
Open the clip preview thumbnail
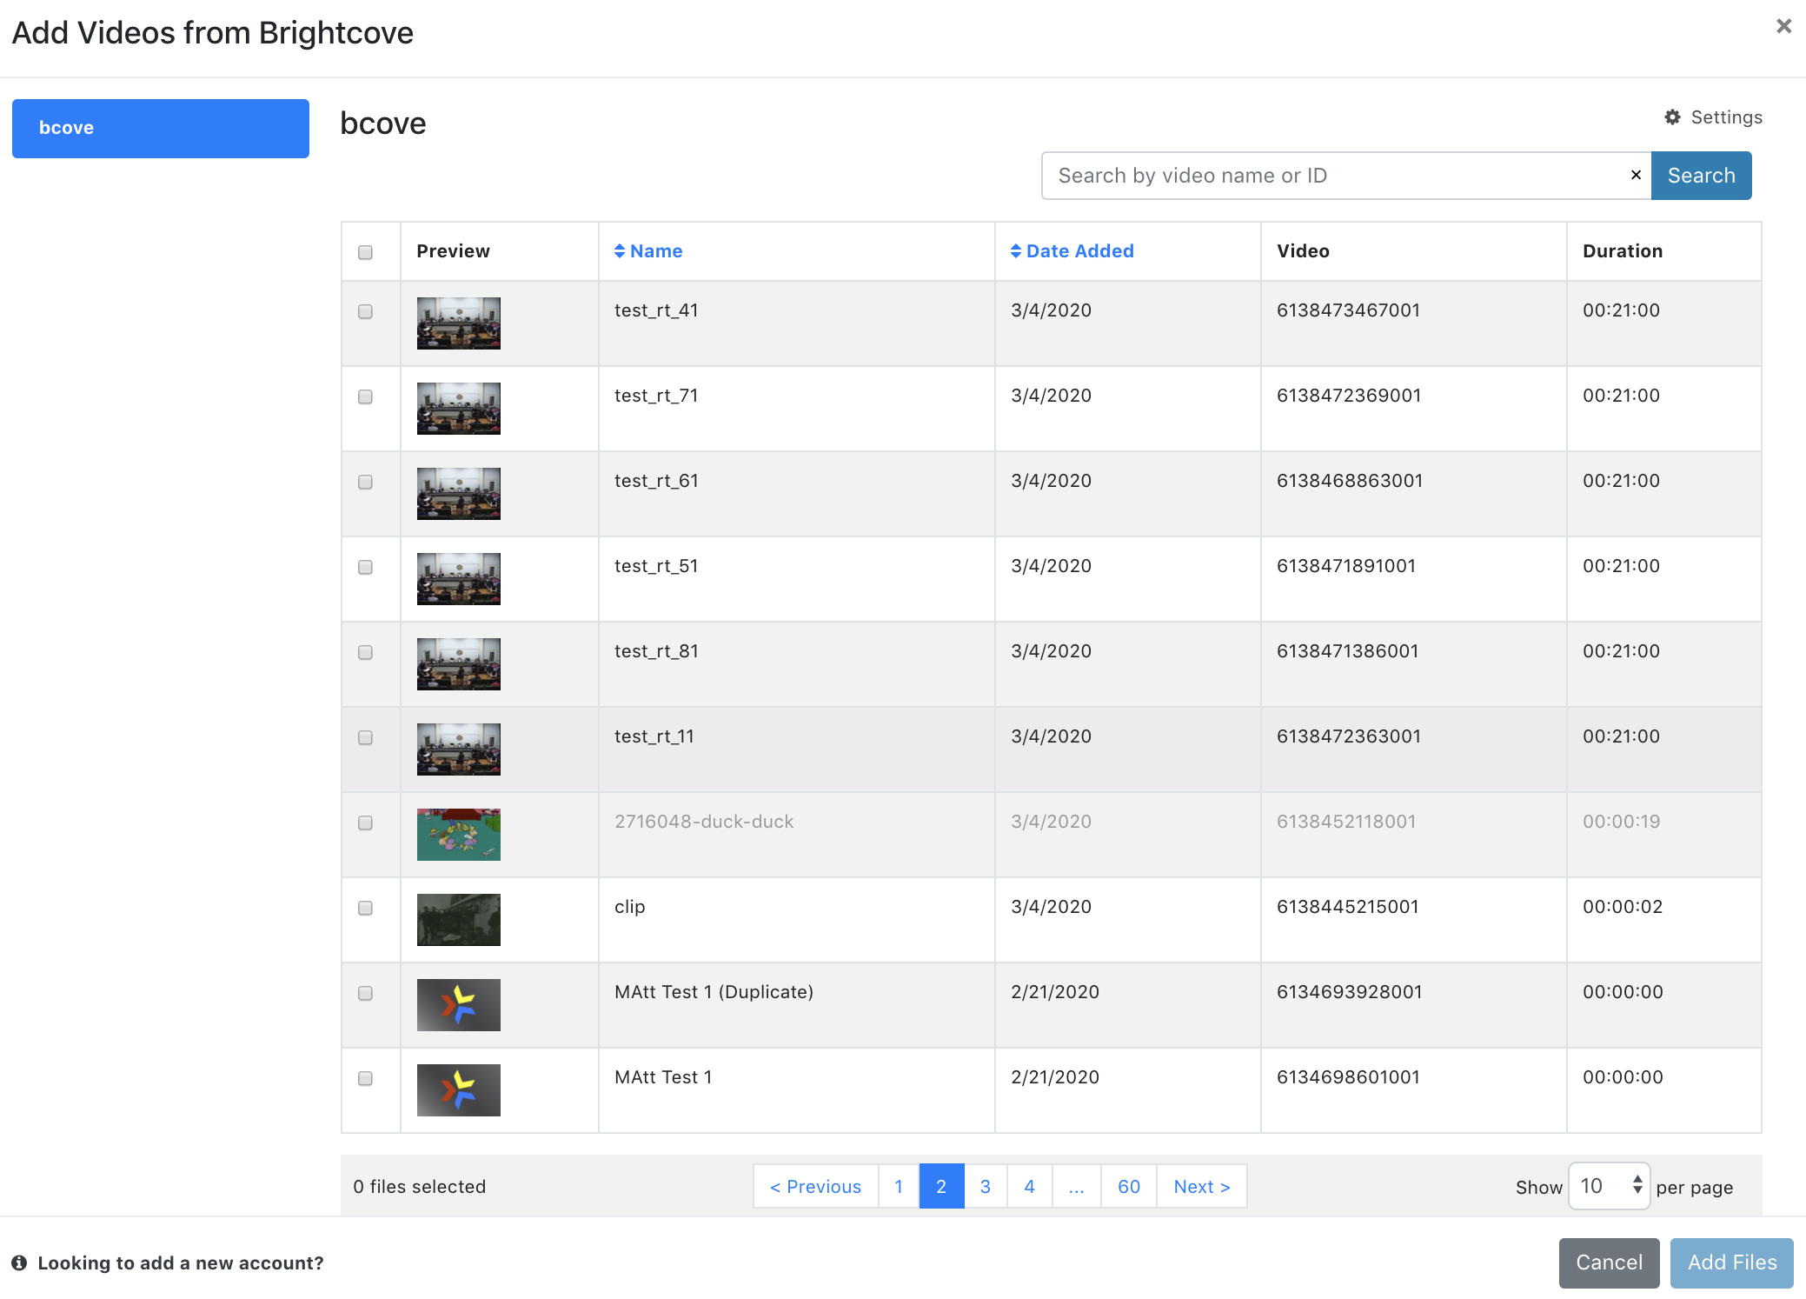(459, 920)
